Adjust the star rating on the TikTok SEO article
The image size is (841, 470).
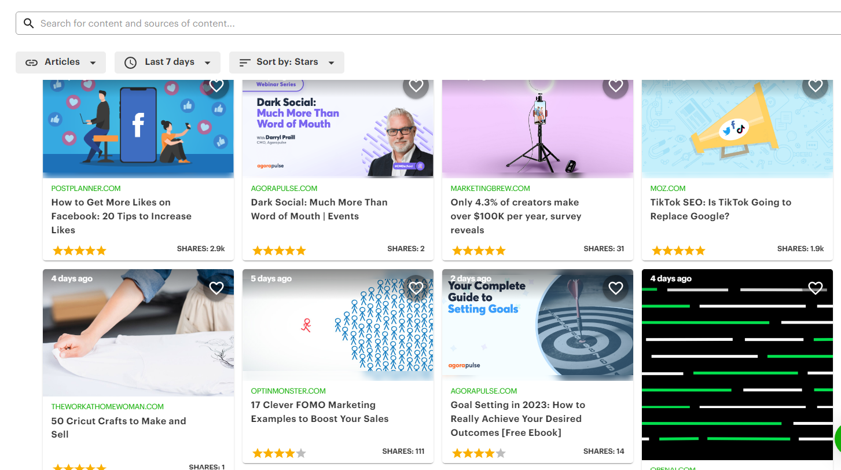pos(678,250)
